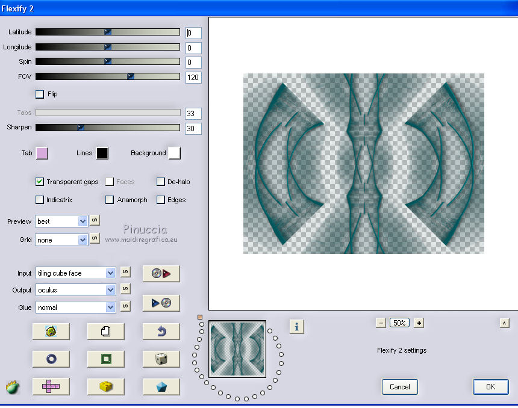Click the Latitude slider track
This screenshot has height=408, width=518.
[108, 32]
